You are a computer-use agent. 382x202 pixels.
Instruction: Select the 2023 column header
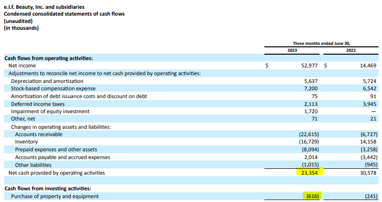coord(292,50)
